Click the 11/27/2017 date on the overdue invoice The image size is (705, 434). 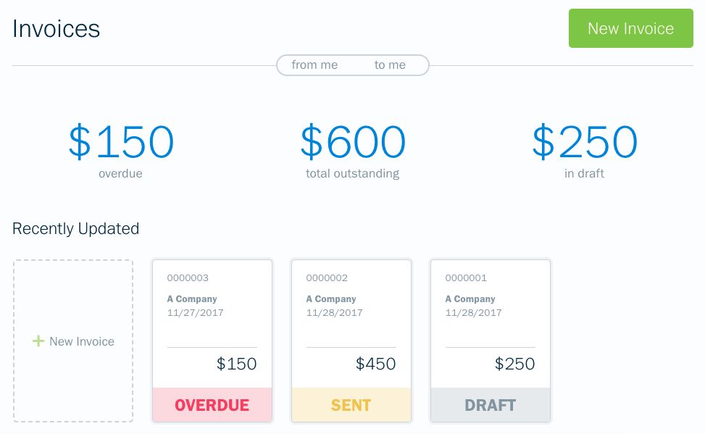(195, 313)
